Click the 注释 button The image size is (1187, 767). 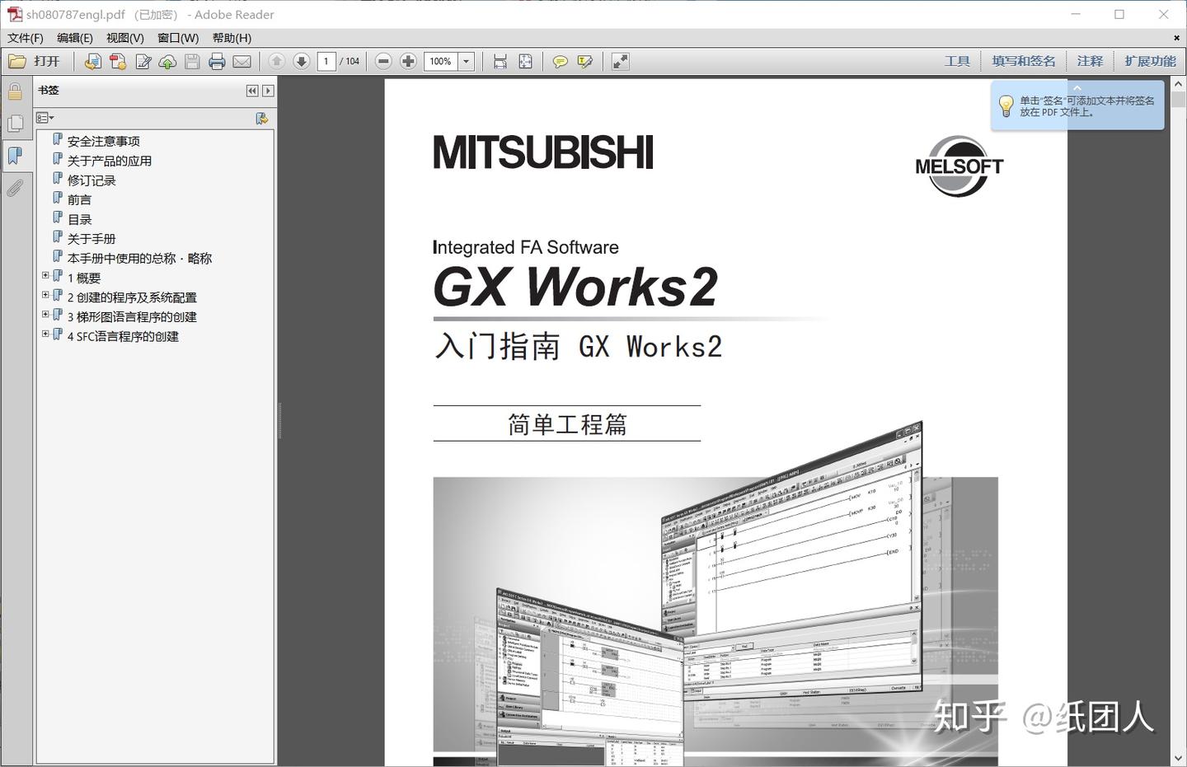pos(1090,60)
